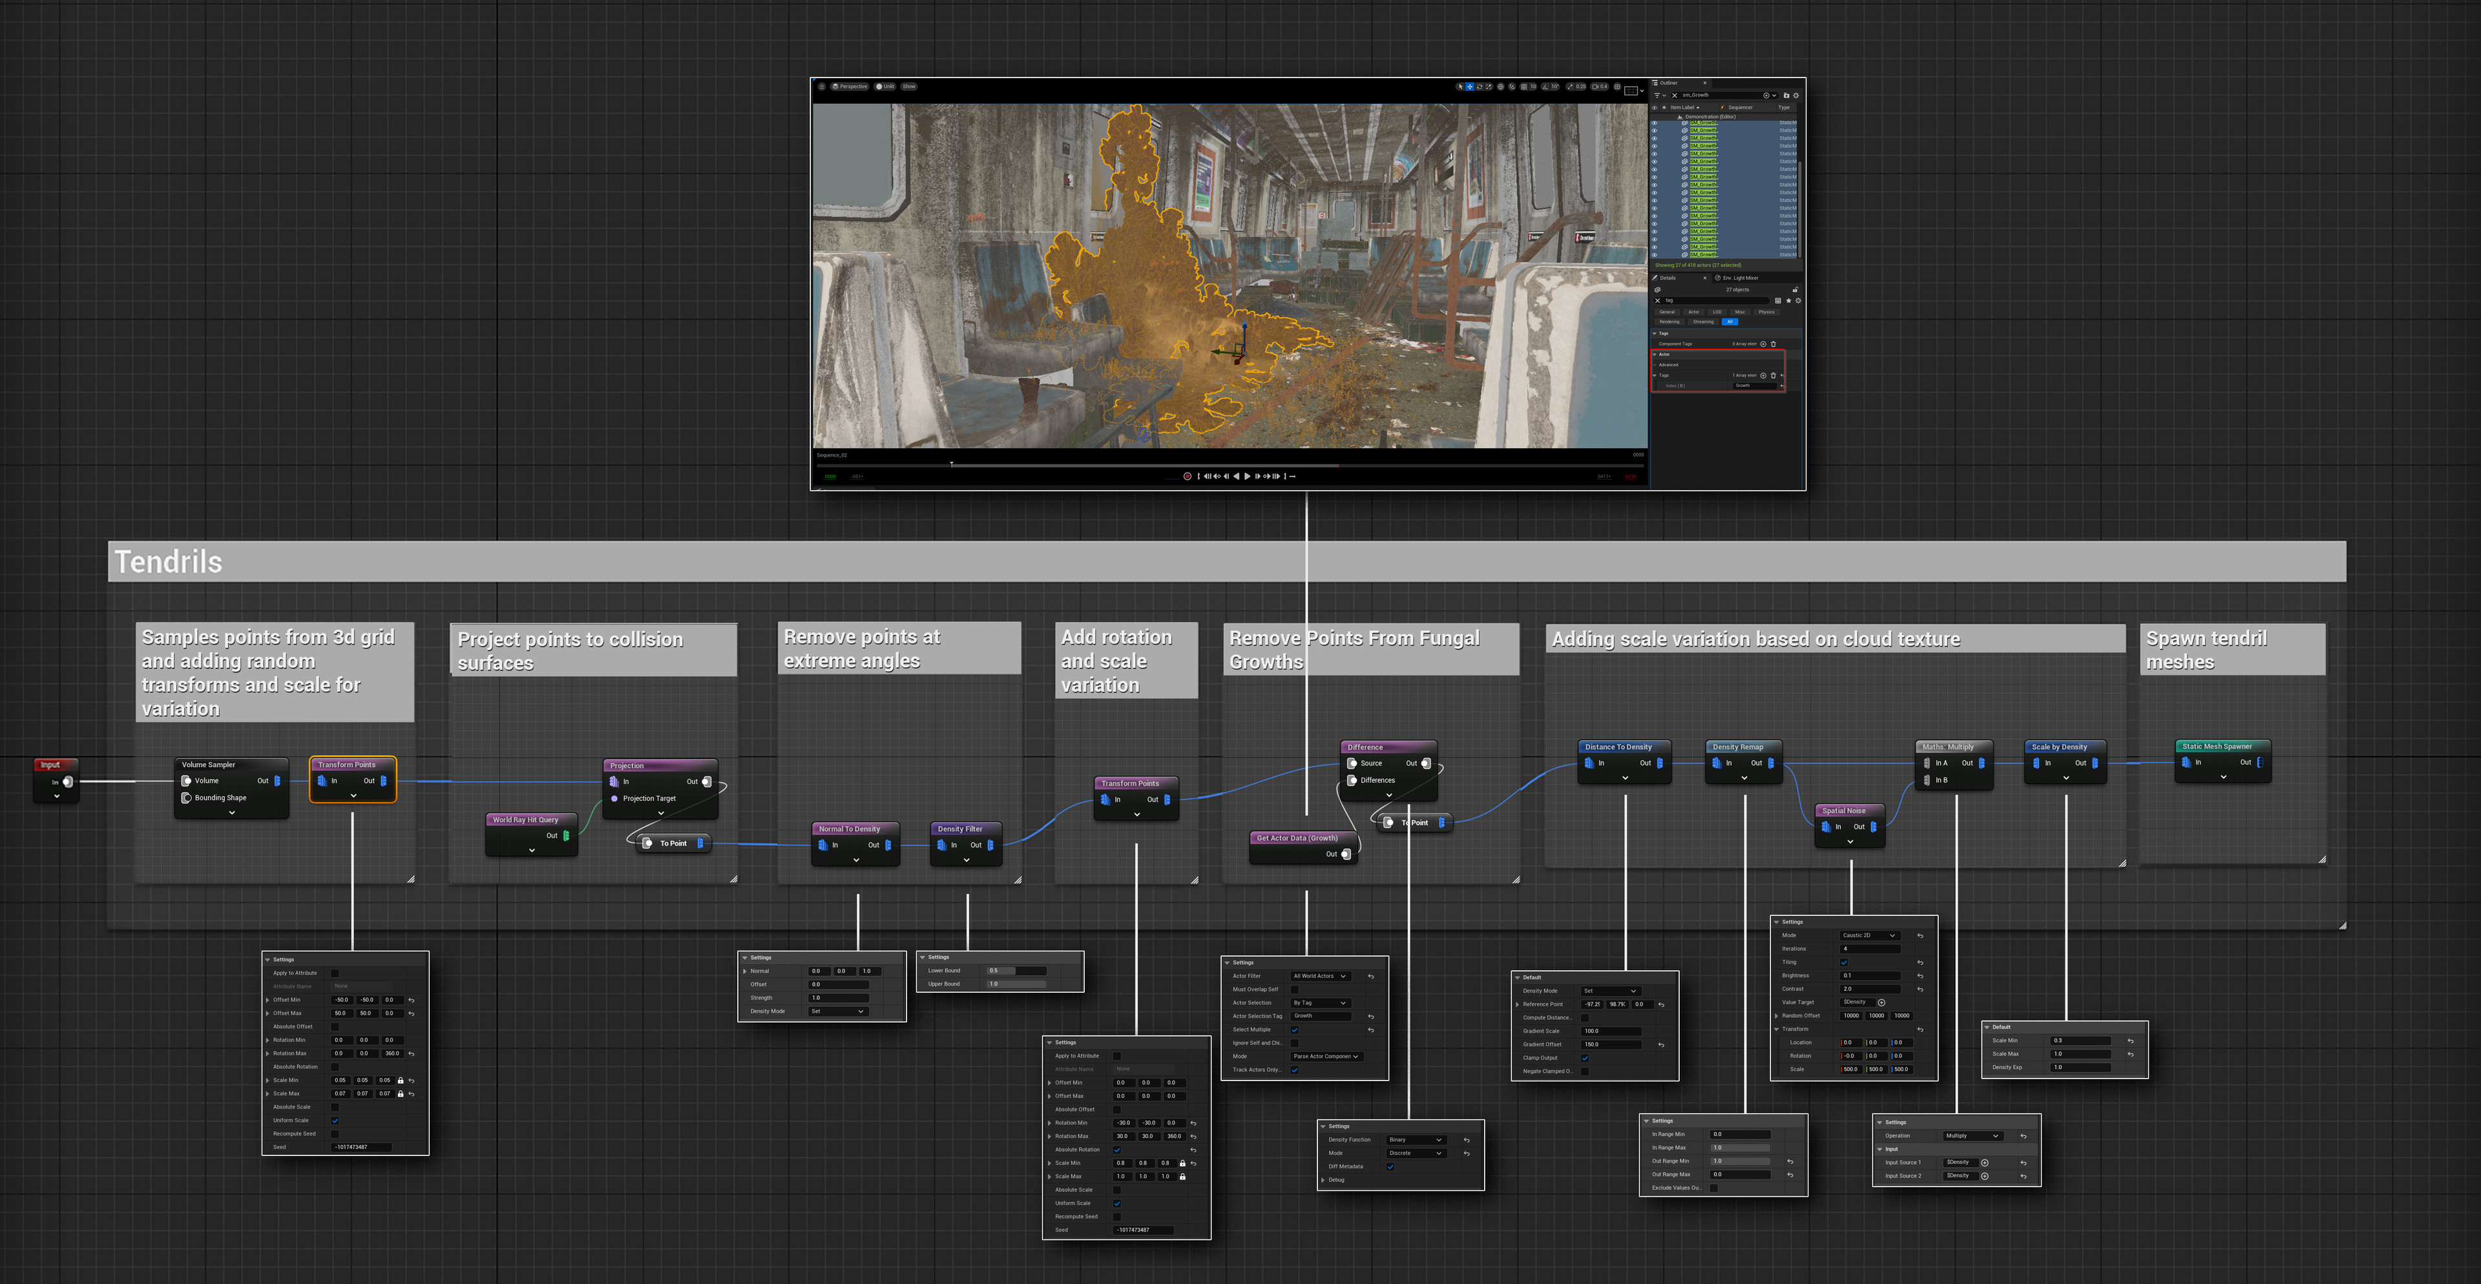Open Density Function Binary dropdown
2481x1284 pixels.
1417,1139
